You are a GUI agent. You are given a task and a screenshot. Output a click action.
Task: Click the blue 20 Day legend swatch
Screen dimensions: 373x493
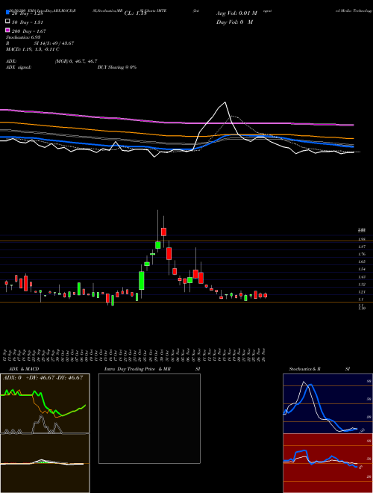pos(8,13)
